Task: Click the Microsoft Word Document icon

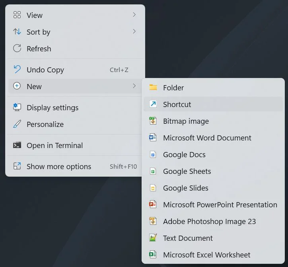Action: point(153,138)
